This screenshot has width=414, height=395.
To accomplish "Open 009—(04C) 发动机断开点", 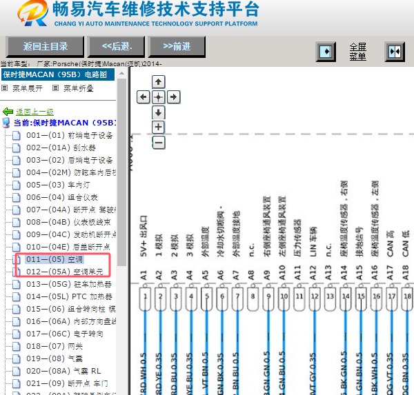I will point(71,234).
